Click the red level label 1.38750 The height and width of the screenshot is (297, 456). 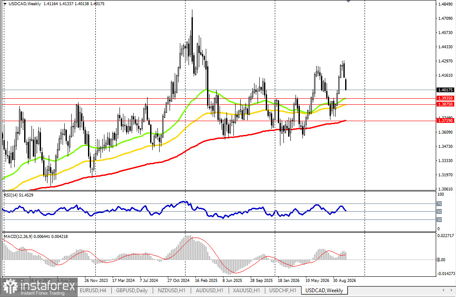coord(445,104)
